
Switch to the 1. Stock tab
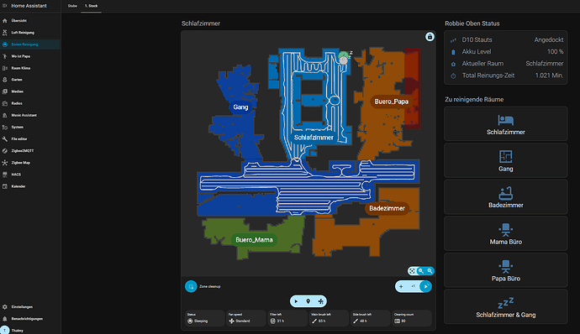click(x=91, y=6)
